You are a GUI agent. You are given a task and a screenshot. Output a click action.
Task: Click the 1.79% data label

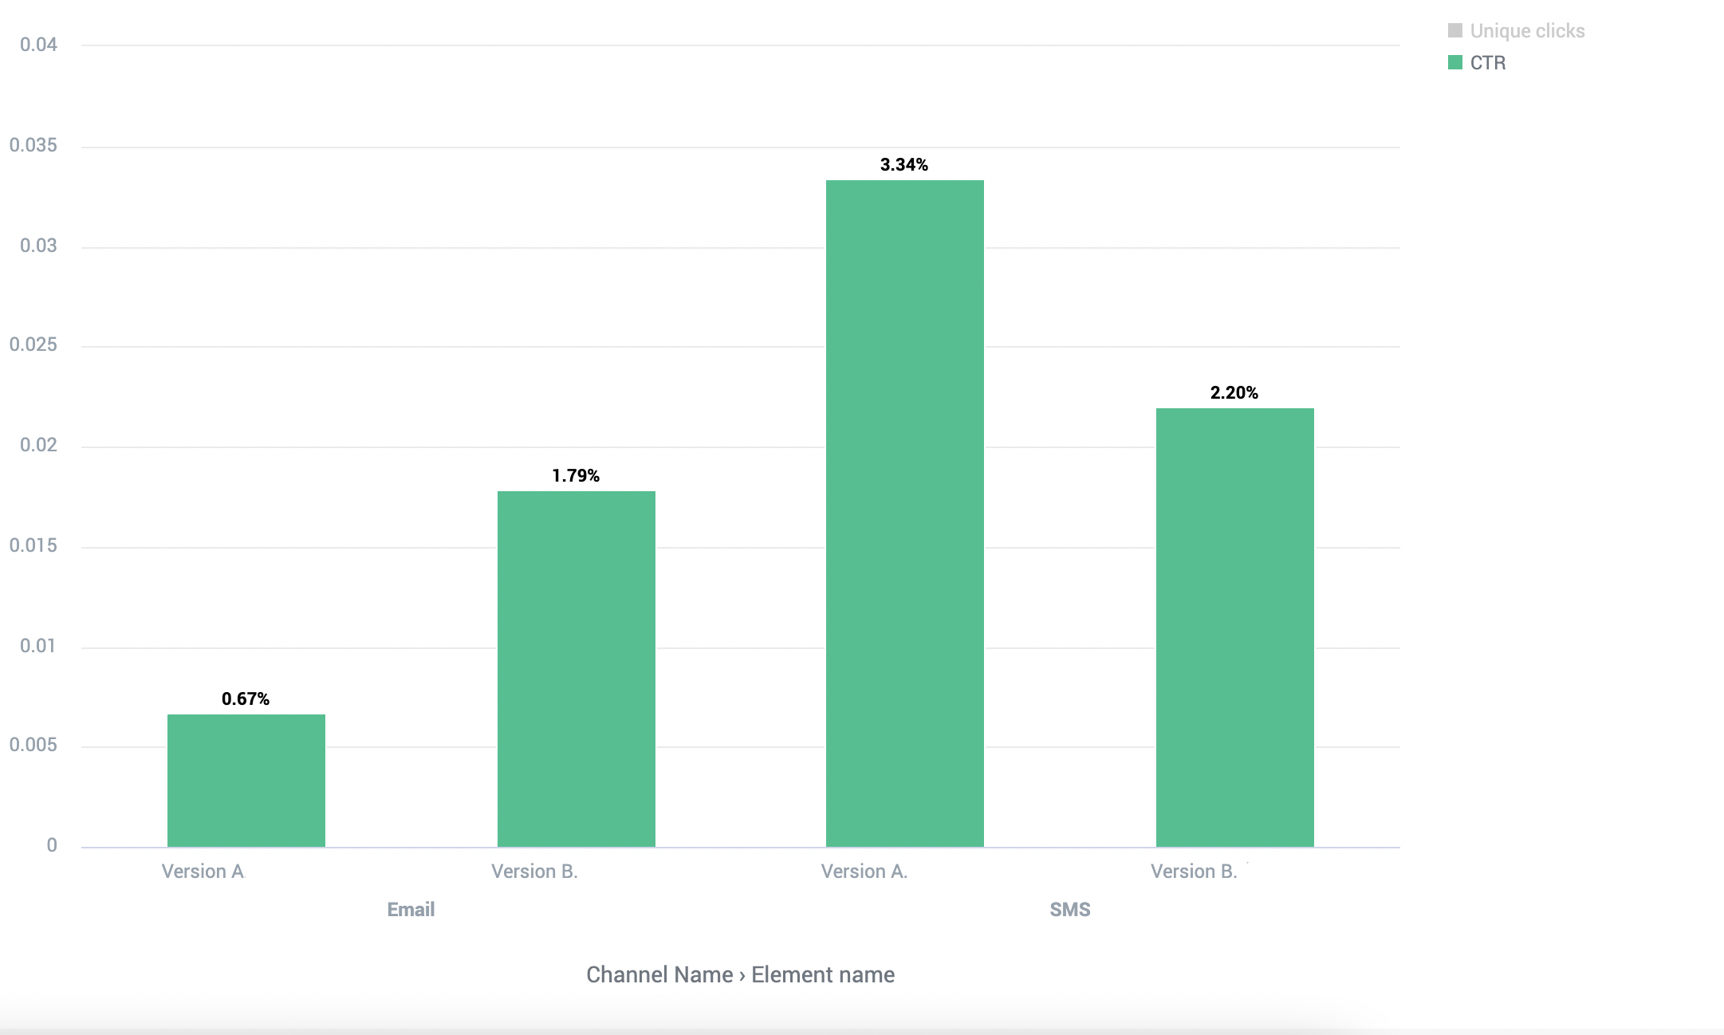point(576,475)
